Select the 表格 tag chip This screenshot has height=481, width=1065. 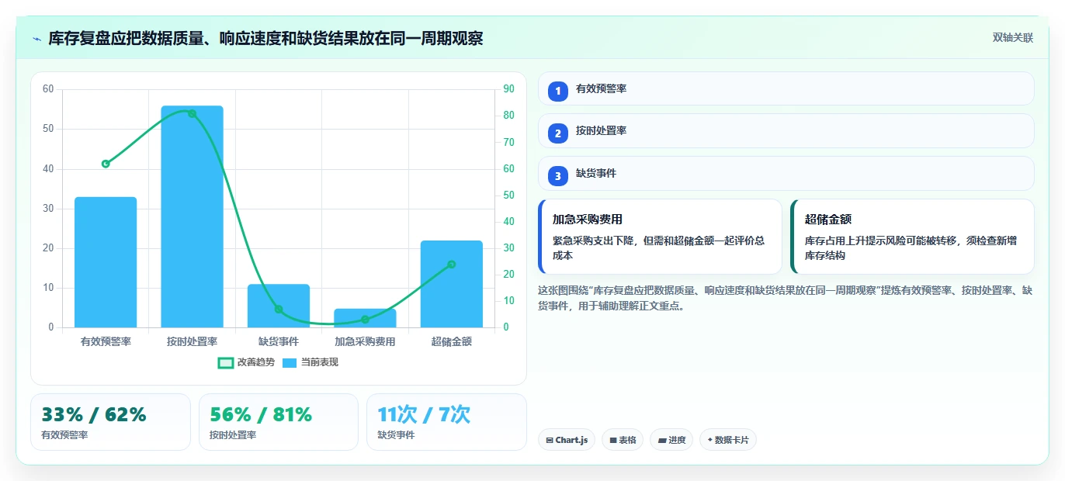pos(623,440)
